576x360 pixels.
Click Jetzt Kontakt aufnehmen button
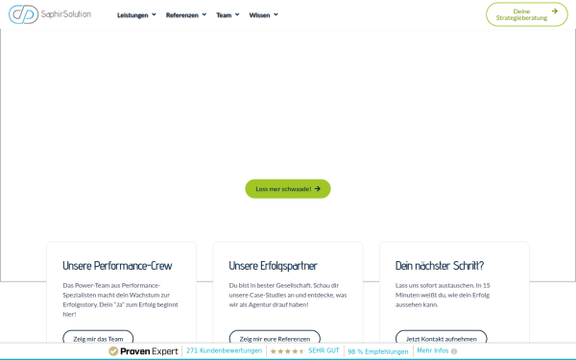tap(442, 338)
